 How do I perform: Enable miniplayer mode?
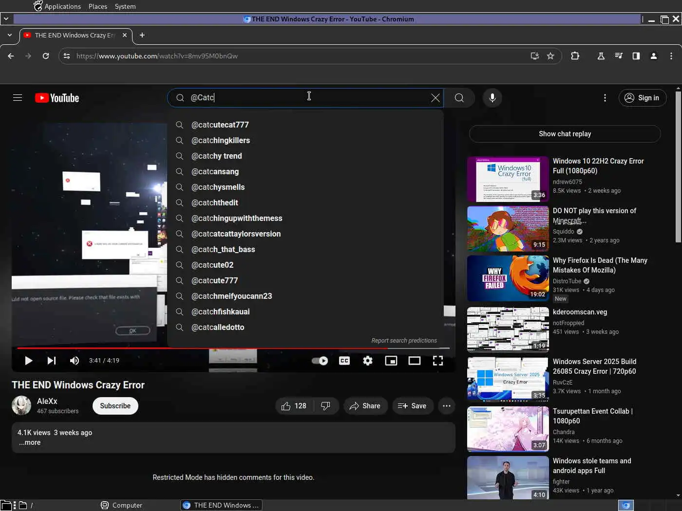(x=391, y=361)
